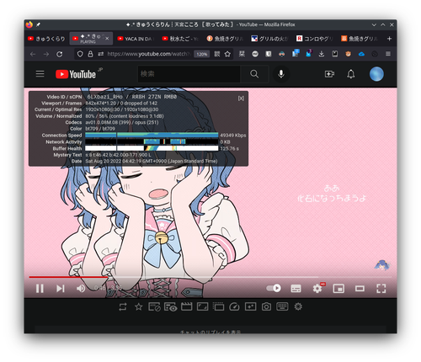This screenshot has height=362, width=421.
Task: Go forward in browser history
Action: tap(46, 54)
